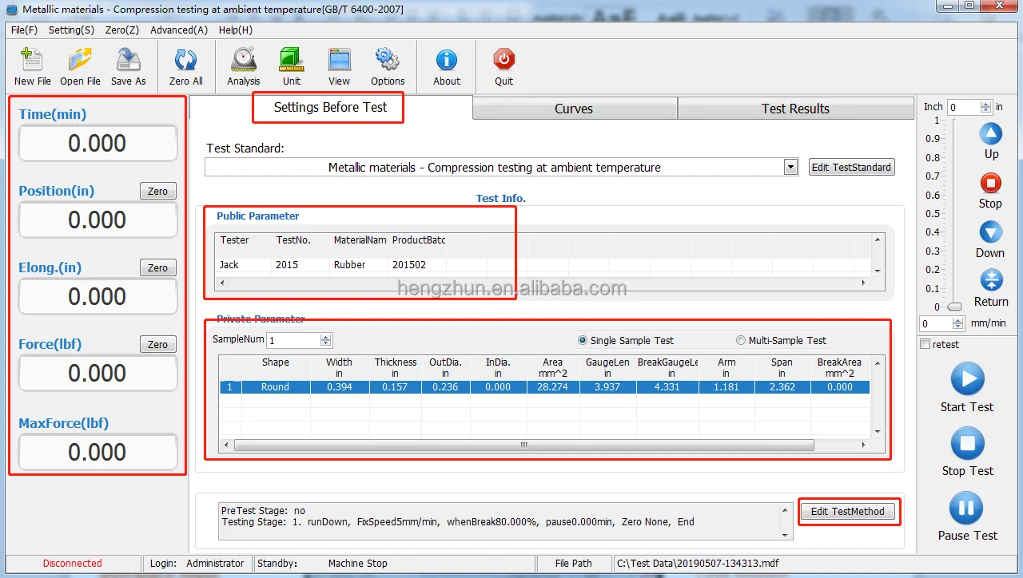Image resolution: width=1023 pixels, height=578 pixels.
Task: Open a file with Open File icon
Action: pyautogui.click(x=80, y=61)
